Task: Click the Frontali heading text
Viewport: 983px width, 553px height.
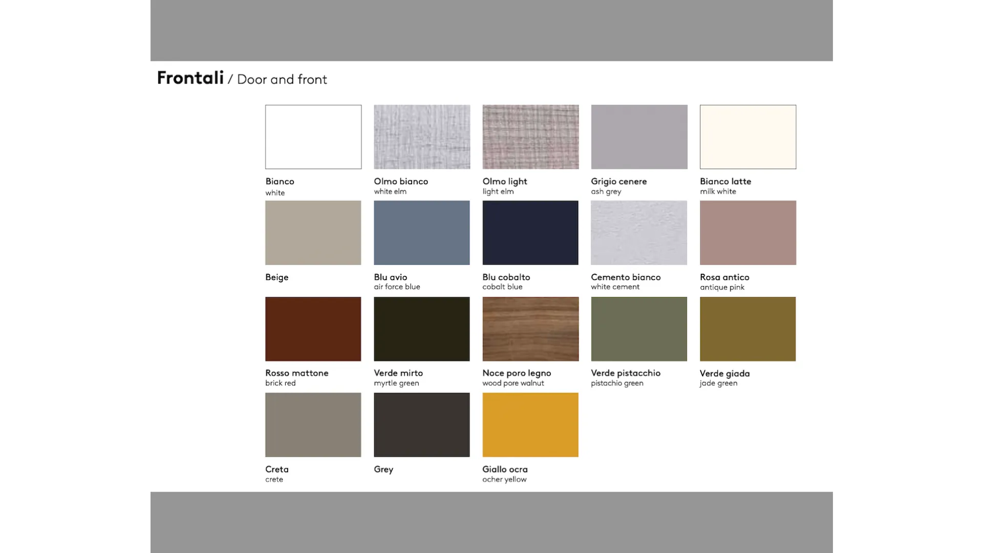Action: point(190,78)
